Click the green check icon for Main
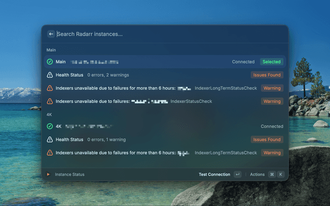 (49, 62)
